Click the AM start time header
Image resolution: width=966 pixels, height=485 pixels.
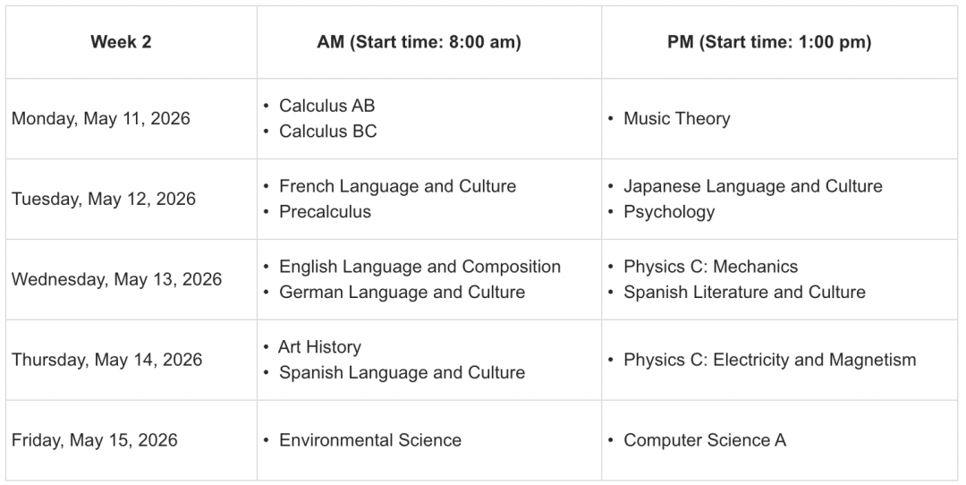point(419,42)
